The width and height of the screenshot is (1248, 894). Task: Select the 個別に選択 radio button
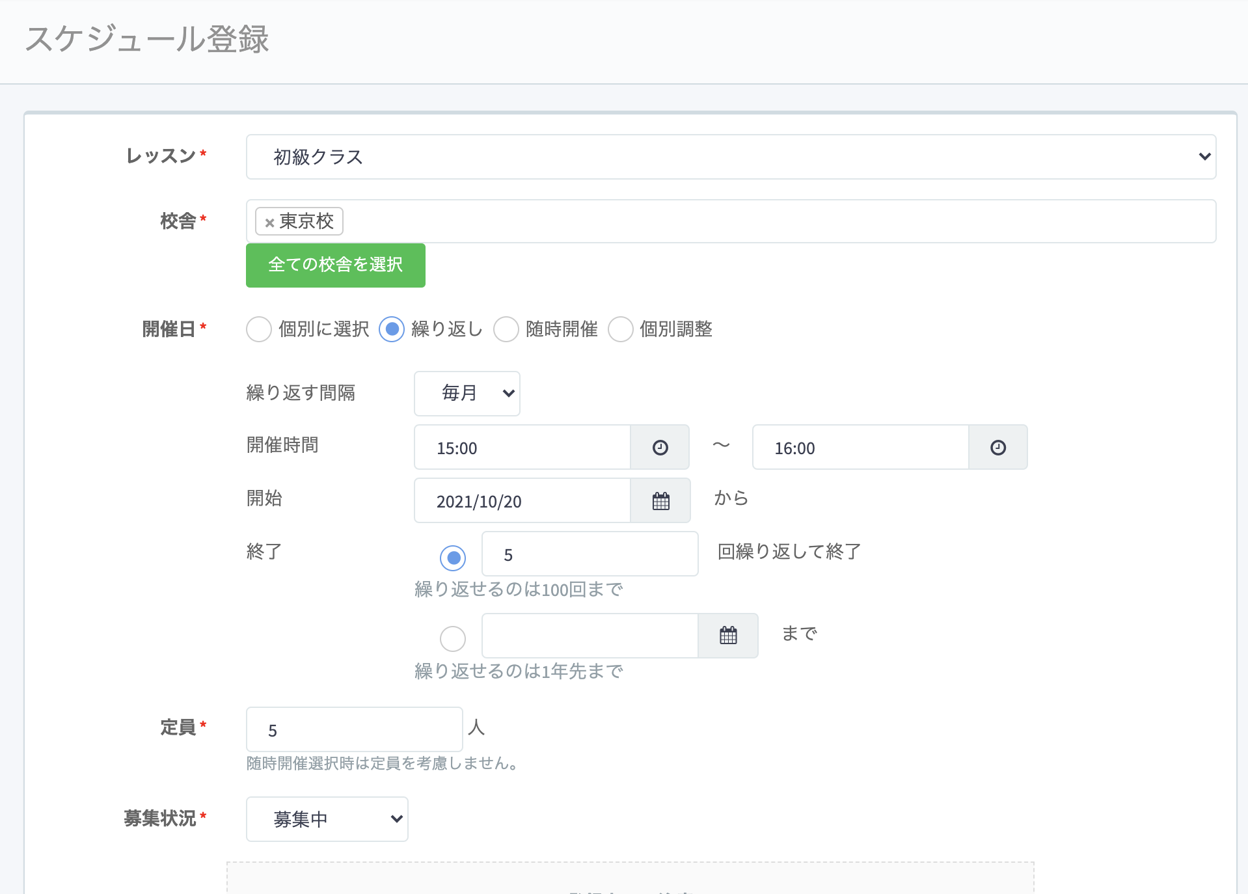coord(259,329)
